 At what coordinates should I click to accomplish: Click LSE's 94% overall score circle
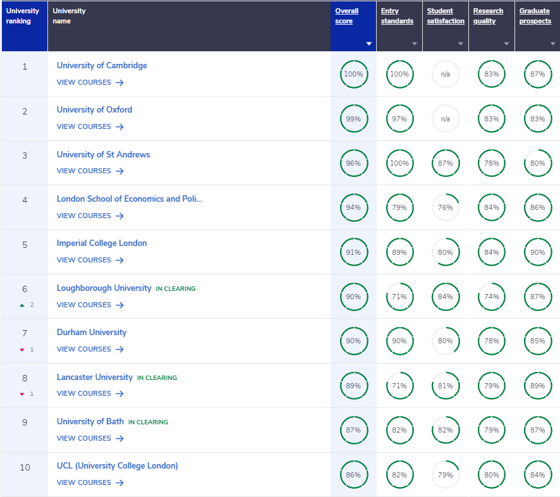[x=353, y=207]
